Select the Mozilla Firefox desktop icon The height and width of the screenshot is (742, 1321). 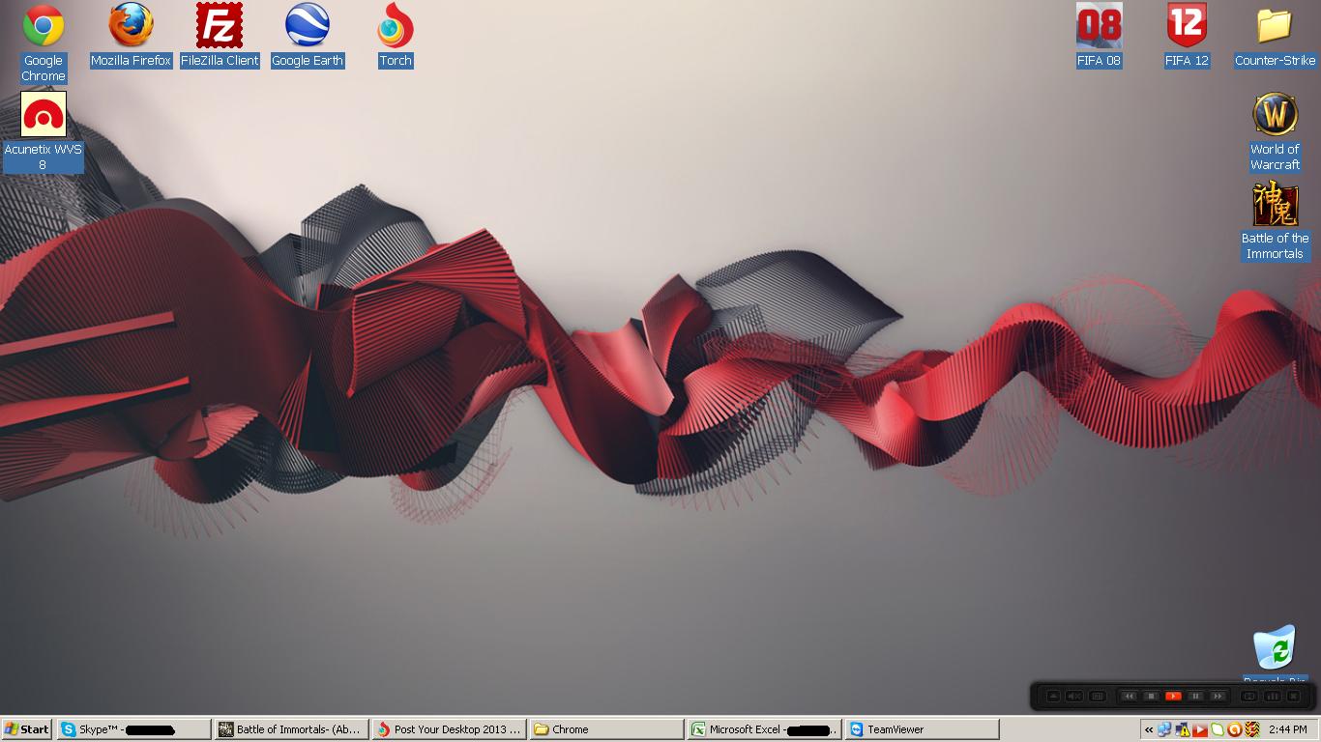(131, 26)
